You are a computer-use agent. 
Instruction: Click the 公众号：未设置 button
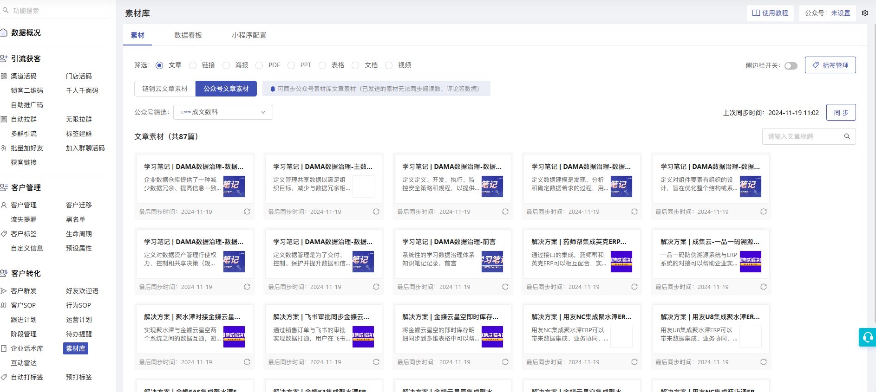pos(828,13)
